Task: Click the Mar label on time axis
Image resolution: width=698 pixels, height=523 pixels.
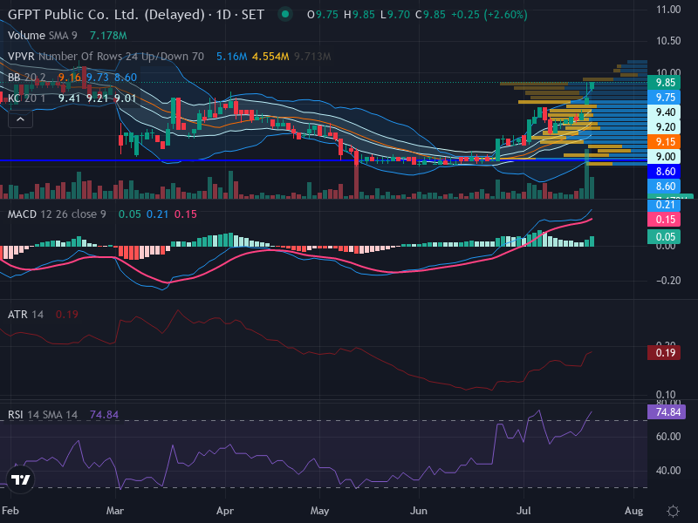Action: coord(115,511)
